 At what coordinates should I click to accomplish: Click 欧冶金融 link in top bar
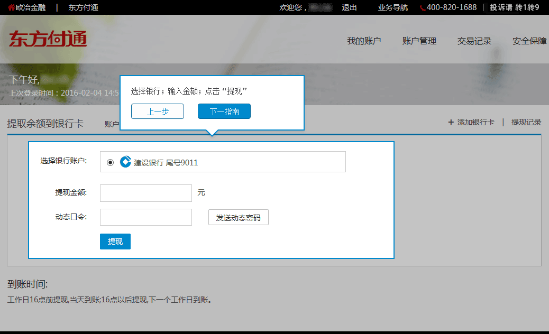(x=31, y=7)
